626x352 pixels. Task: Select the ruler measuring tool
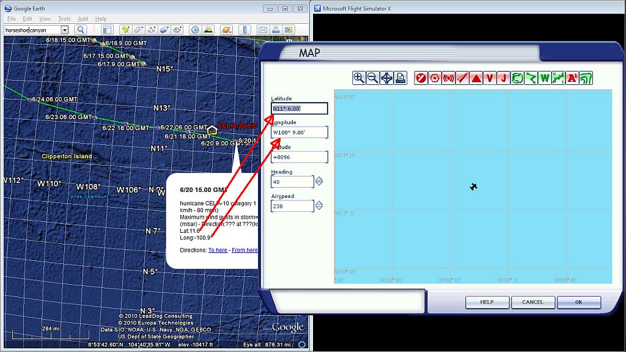[245, 30]
